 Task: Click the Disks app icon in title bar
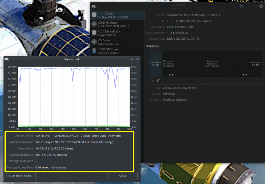[x=94, y=6]
